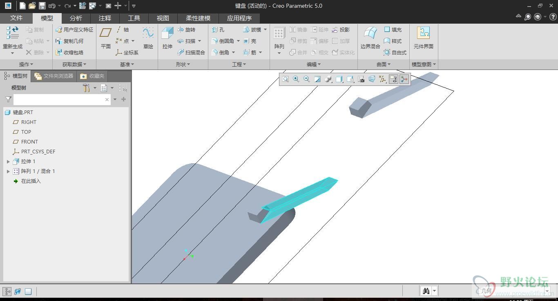Switch to the 视图 ribbon tab
This screenshot has height=301, width=558.
(163, 18)
